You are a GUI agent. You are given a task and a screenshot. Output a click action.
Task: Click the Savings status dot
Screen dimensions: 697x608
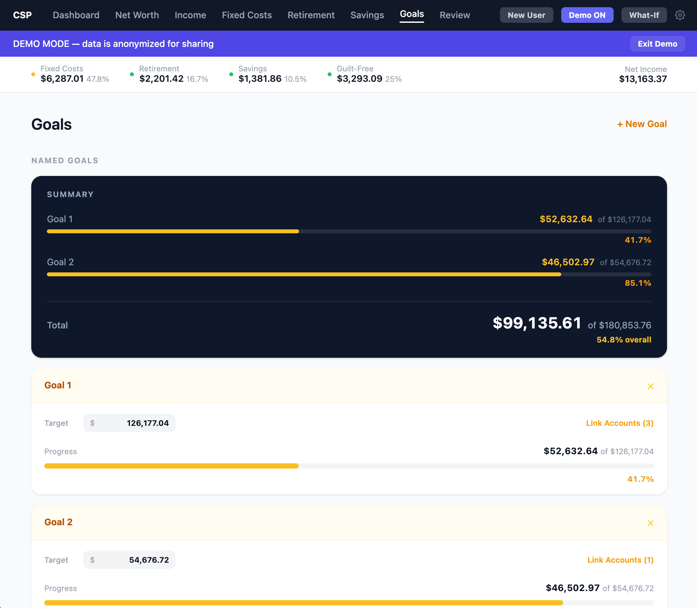click(x=231, y=74)
